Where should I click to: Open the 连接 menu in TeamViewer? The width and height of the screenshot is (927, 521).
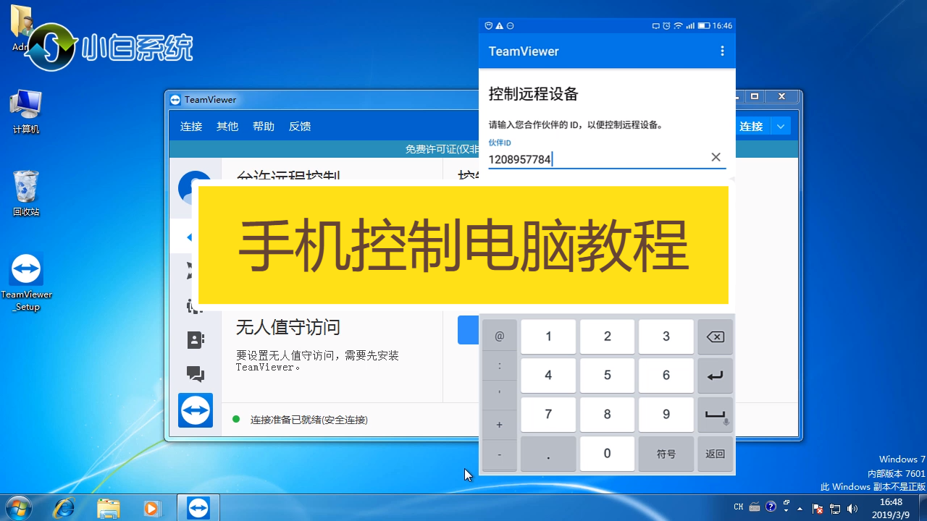pos(191,126)
